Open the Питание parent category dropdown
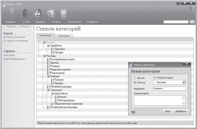This screenshot has height=129, width=197. pyautogui.click(x=184, y=83)
